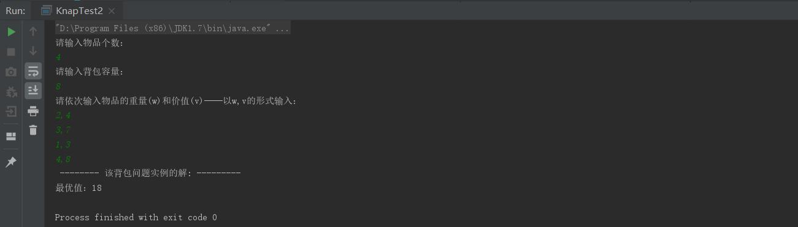Jump down the stack trace with down arrow
The width and height of the screenshot is (798, 227).
[x=33, y=51]
